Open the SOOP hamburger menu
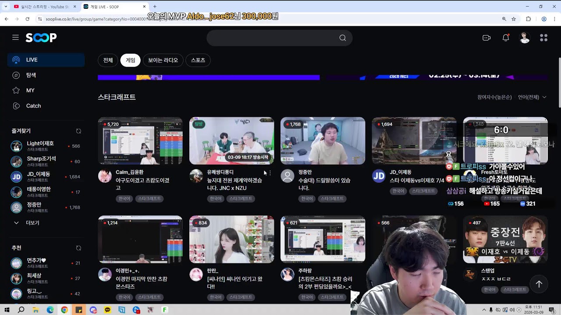Image resolution: width=561 pixels, height=315 pixels. 16,38
